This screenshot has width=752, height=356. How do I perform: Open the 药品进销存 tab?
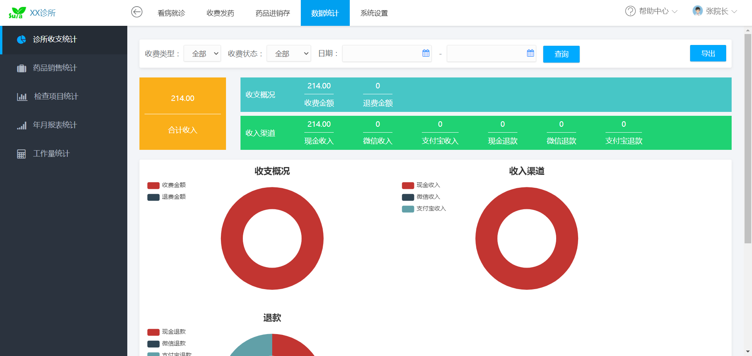coord(273,13)
